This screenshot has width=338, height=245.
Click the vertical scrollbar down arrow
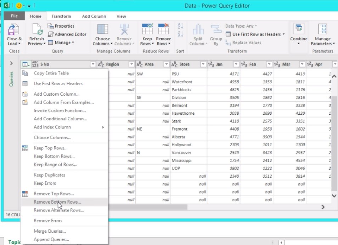coord(334,196)
